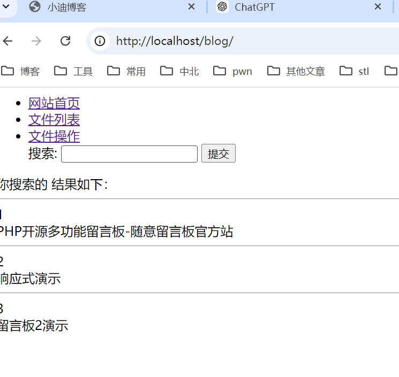The width and height of the screenshot is (399, 377).
Task: Select the 开源多功能留言板-随意留言板官方站 result text
Action: coord(127,232)
